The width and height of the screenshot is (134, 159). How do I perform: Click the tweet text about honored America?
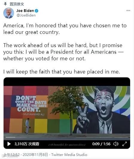click(65, 29)
